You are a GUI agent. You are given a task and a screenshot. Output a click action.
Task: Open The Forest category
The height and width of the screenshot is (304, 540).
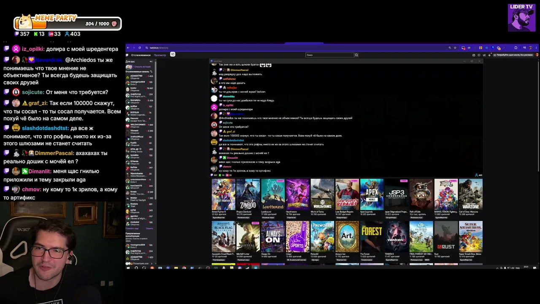[x=372, y=236]
